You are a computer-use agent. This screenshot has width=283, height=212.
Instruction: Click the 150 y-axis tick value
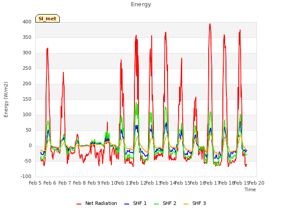pos(27,99)
